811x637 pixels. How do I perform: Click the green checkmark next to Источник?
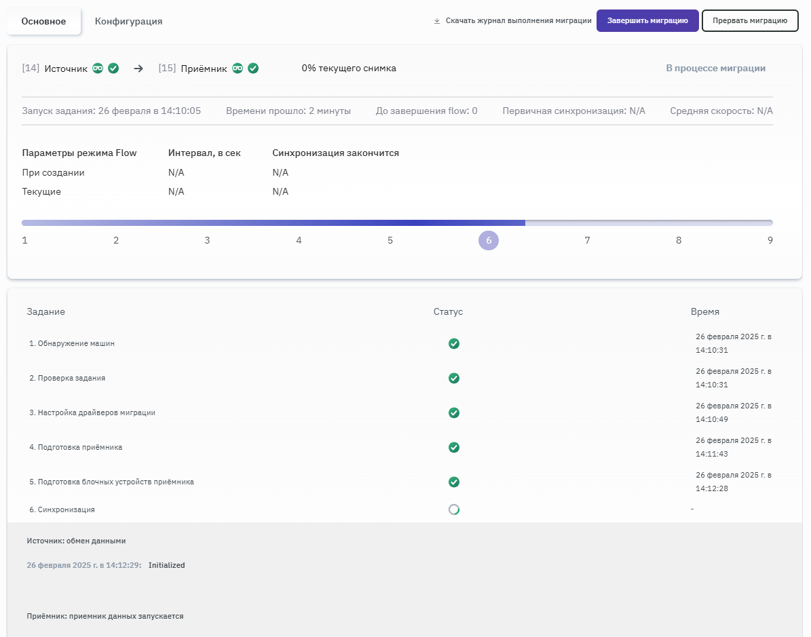click(113, 69)
